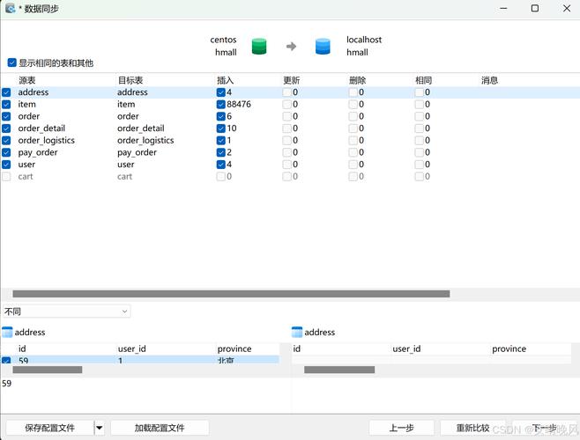Uncheck the order source table row checkbox
Image resolution: width=580 pixels, height=440 pixels.
point(6,116)
